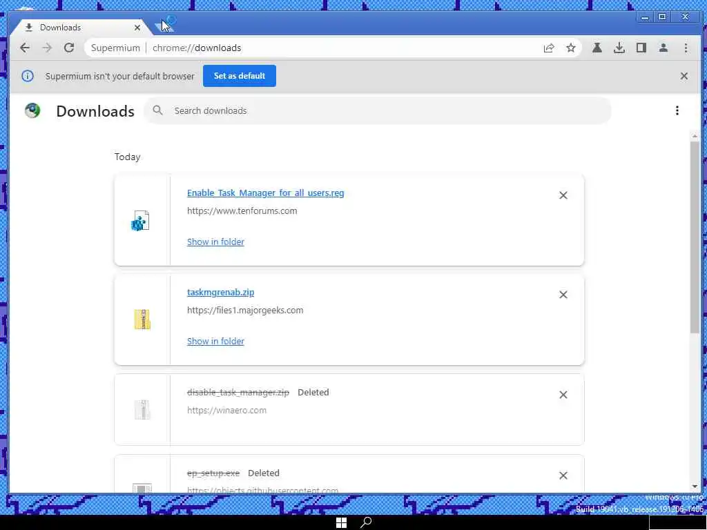Click the share page icon in address bar

coord(549,48)
